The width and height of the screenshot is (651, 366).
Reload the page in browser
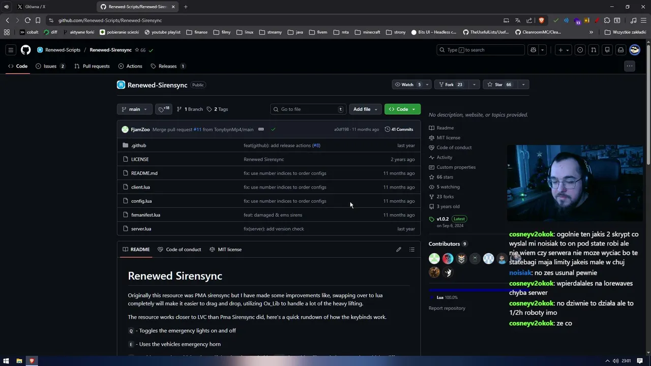(x=27, y=20)
